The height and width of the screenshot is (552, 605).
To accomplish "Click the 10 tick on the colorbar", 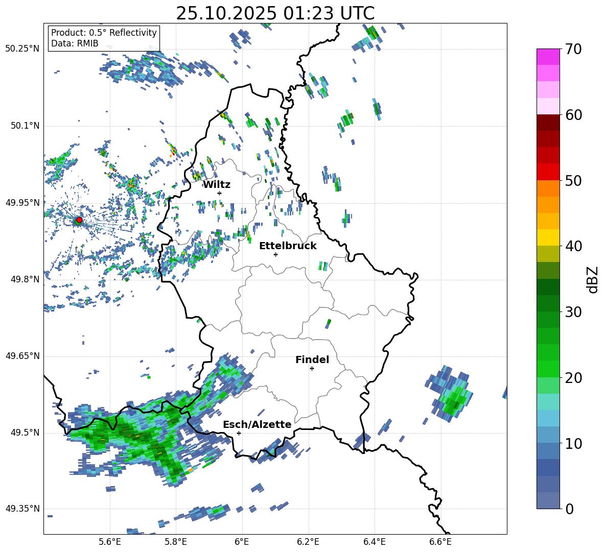I will pos(573,443).
